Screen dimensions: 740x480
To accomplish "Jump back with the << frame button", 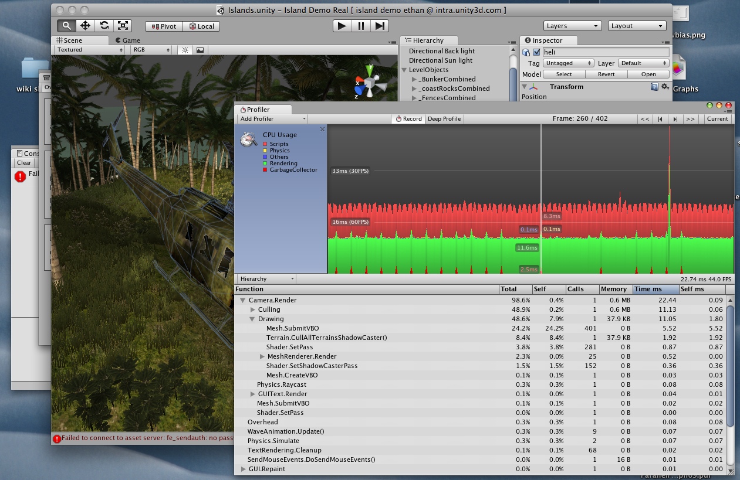I will coord(645,119).
